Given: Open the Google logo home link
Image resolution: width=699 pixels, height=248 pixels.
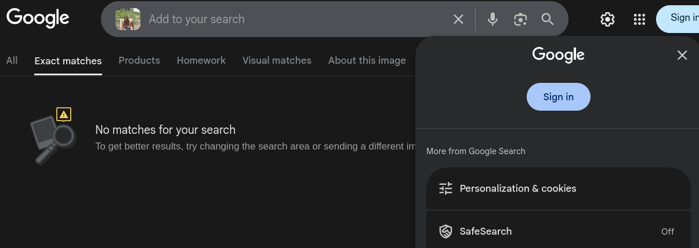Looking at the screenshot, I should tap(38, 18).
